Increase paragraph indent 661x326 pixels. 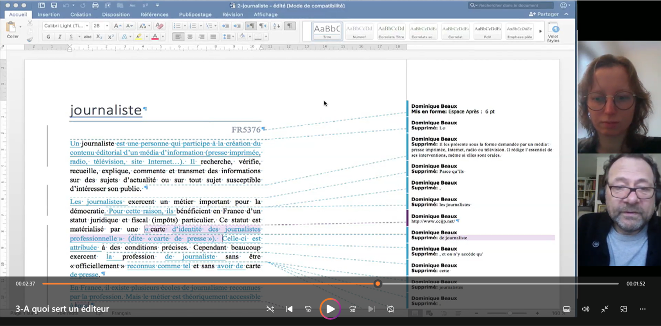tap(237, 26)
